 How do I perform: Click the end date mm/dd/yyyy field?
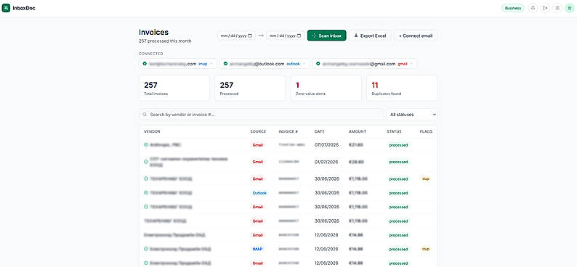click(285, 36)
